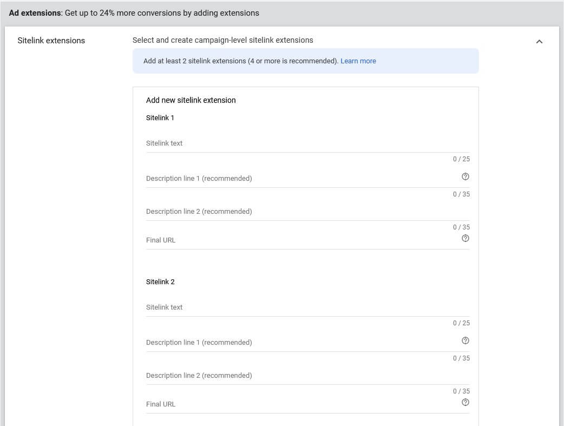This screenshot has height=426, width=564.
Task: Click help icon for Sitelink 1 Description line 1
Action: pos(465,177)
